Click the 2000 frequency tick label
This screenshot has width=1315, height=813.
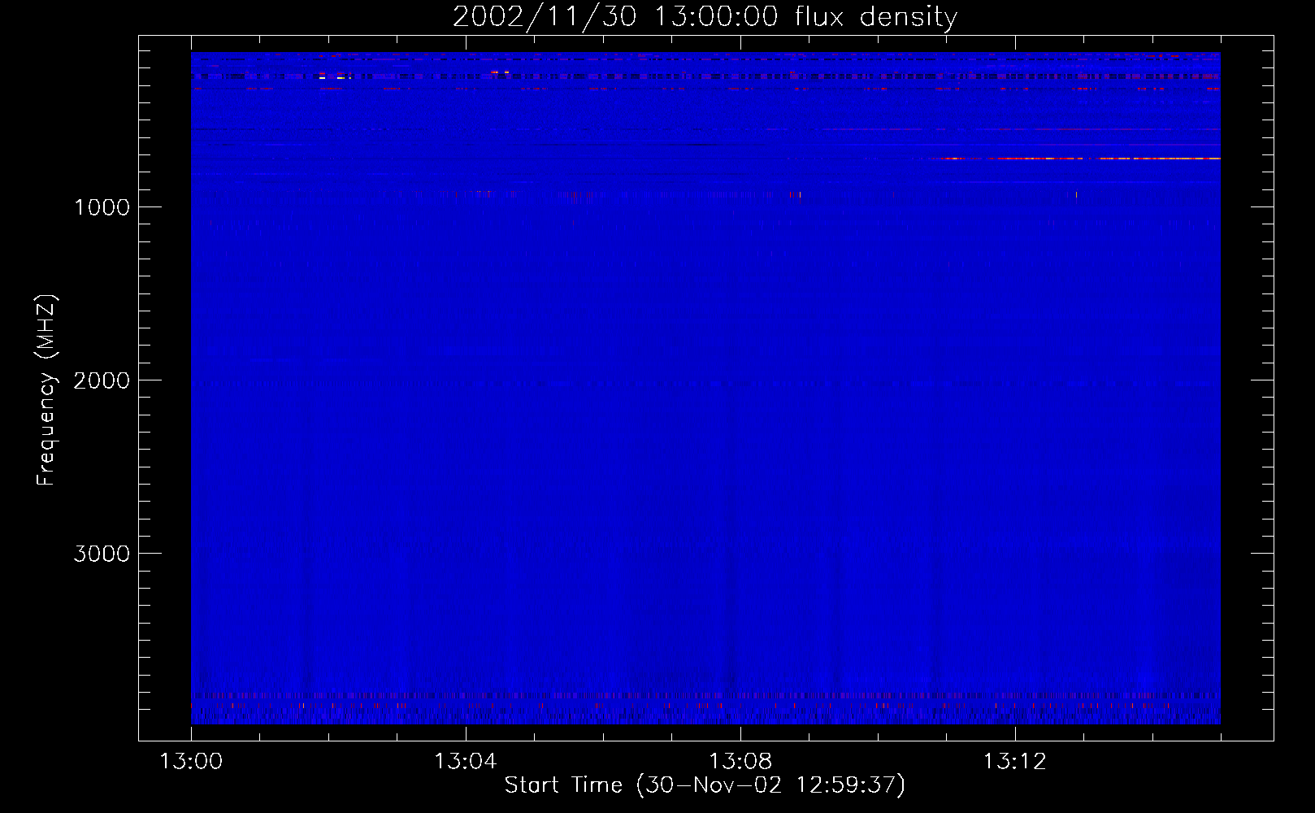(x=102, y=380)
